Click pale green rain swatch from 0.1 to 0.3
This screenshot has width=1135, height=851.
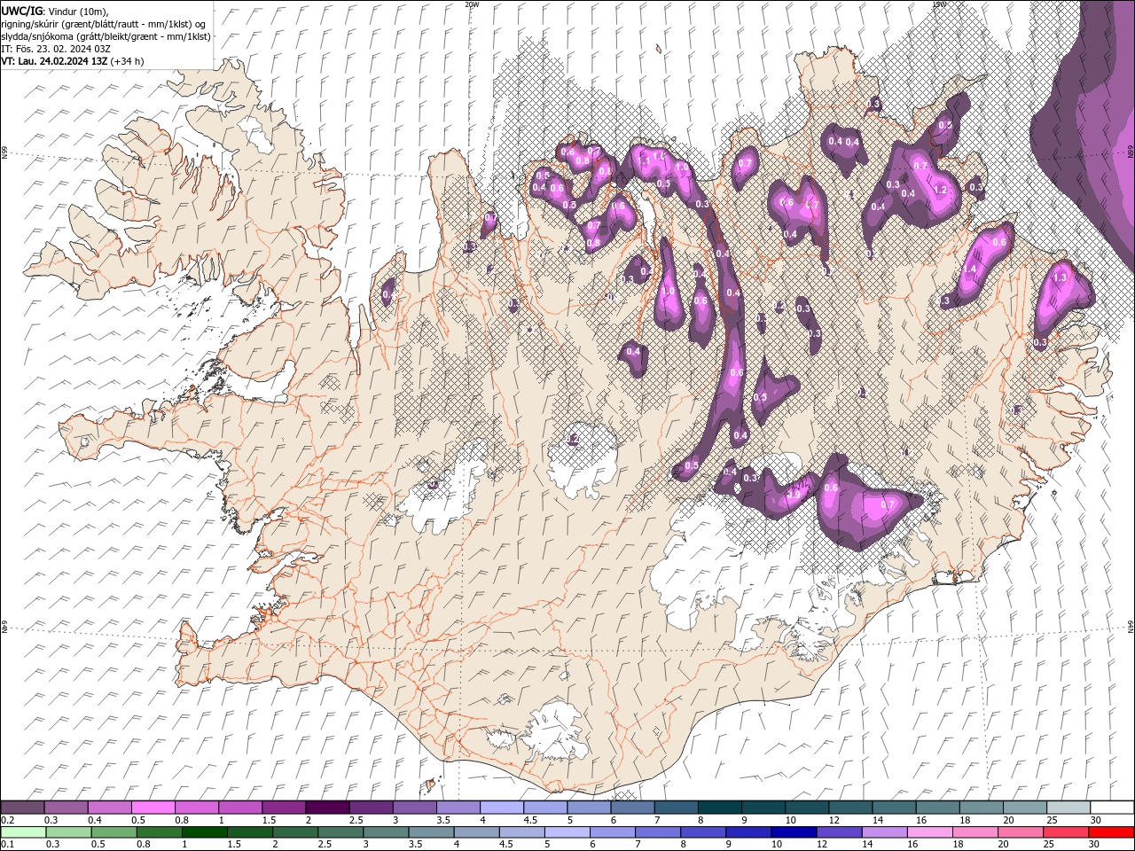pyautogui.click(x=22, y=832)
